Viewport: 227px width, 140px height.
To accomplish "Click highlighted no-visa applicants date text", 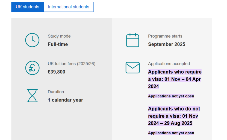I will pyautogui.click(x=174, y=116).
